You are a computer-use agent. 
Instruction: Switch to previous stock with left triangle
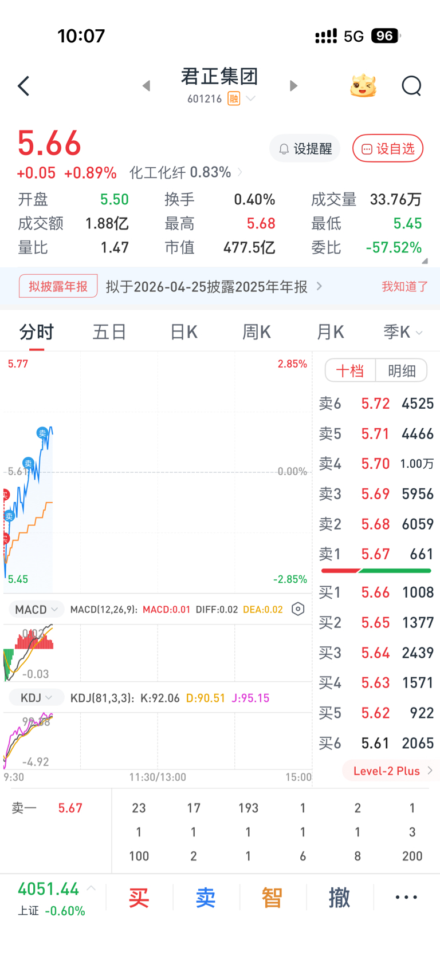click(x=146, y=86)
